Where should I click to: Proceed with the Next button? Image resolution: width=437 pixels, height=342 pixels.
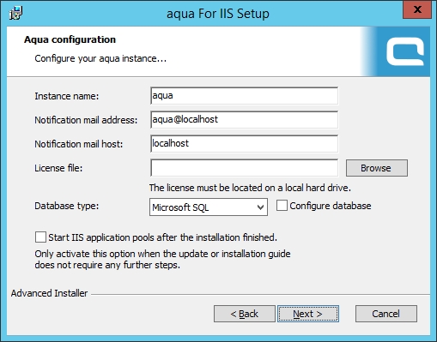[x=308, y=314]
